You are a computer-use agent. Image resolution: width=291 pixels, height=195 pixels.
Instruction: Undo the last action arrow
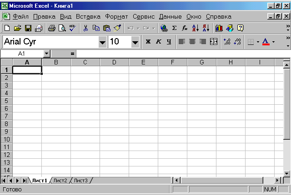(131, 28)
